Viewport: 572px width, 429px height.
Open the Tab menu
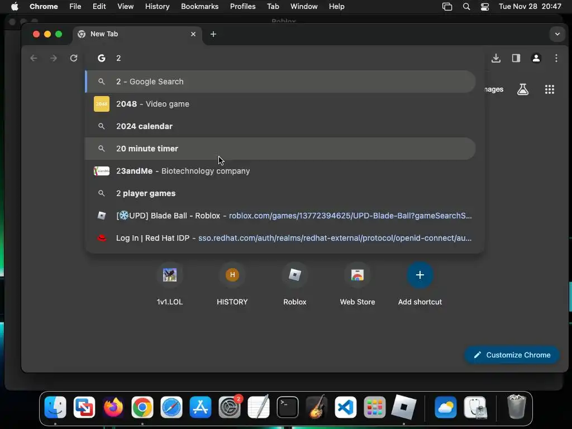273,6
